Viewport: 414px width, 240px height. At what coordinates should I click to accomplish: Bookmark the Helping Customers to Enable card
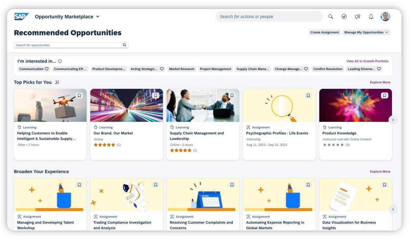(79, 95)
